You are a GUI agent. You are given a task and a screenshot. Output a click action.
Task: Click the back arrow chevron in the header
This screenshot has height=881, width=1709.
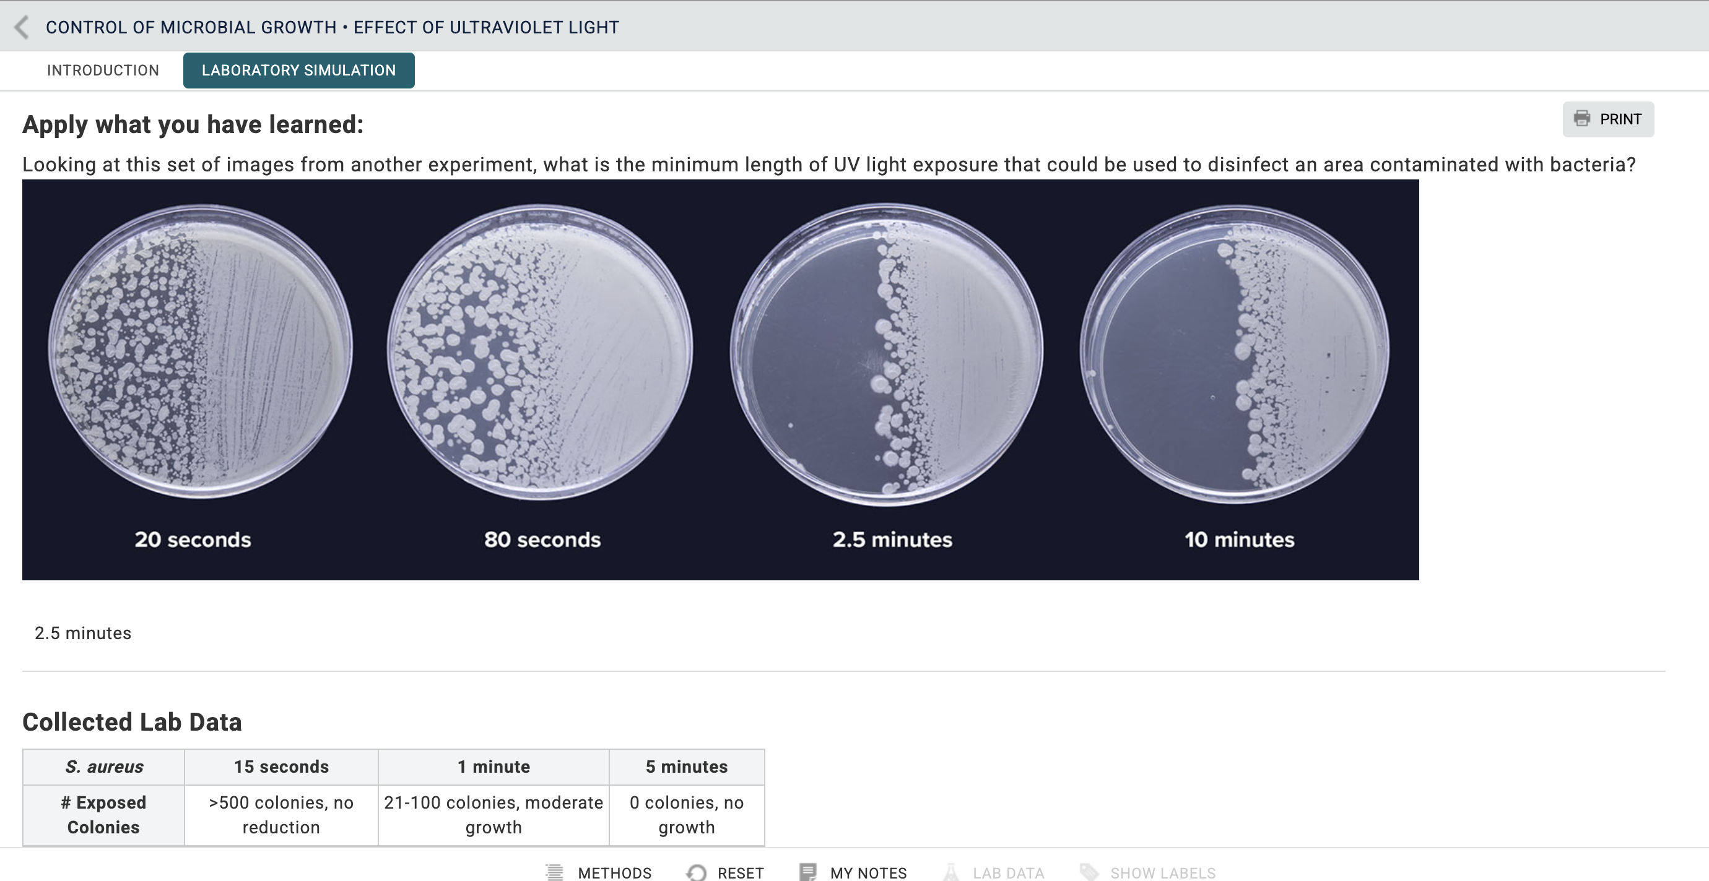(x=22, y=27)
